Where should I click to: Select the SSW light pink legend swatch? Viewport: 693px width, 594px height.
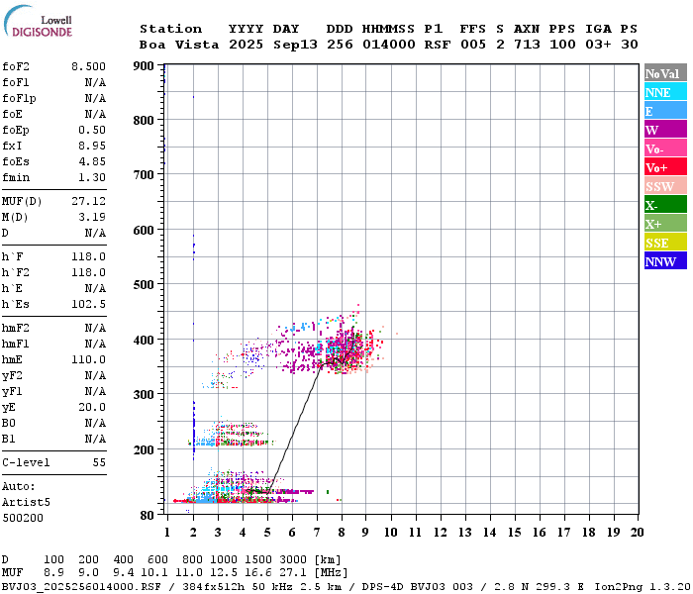pos(665,186)
